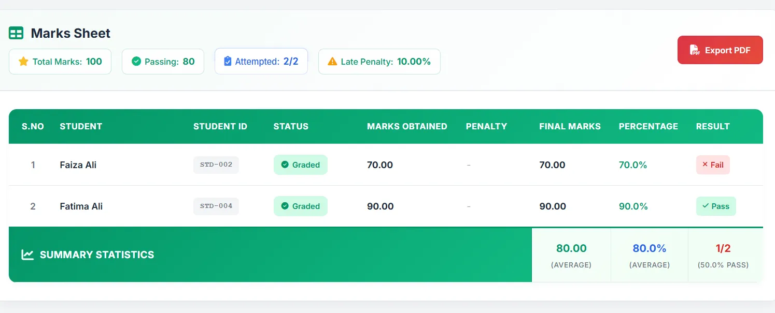Click the STD-004 student ID tag
This screenshot has height=313, width=775.
pos(216,206)
